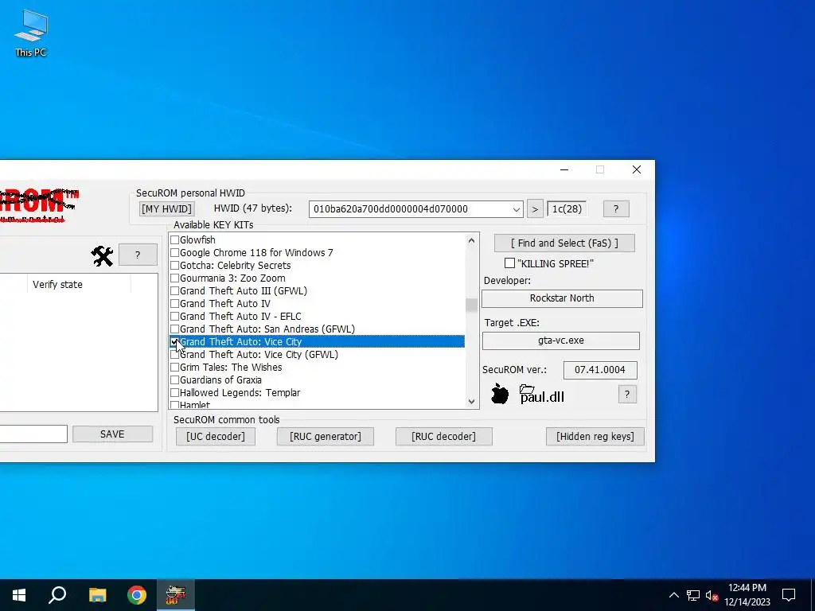
Task: Check the Glowfish key kit
Action: coord(174,240)
